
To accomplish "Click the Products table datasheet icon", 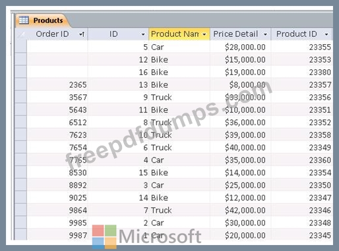I will point(24,20).
